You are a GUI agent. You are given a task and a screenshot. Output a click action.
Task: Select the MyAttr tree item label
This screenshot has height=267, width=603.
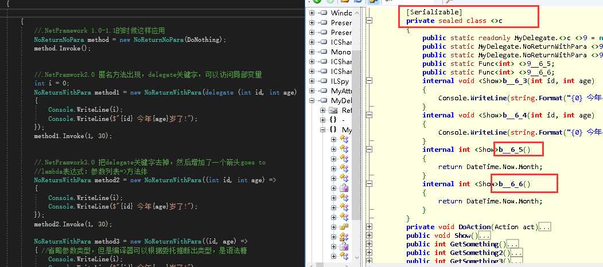pyautogui.click(x=341, y=91)
